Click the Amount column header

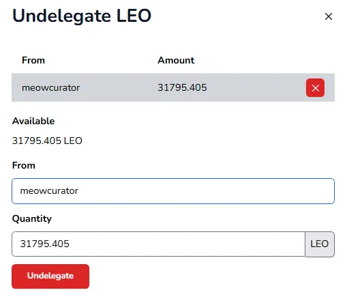[176, 60]
